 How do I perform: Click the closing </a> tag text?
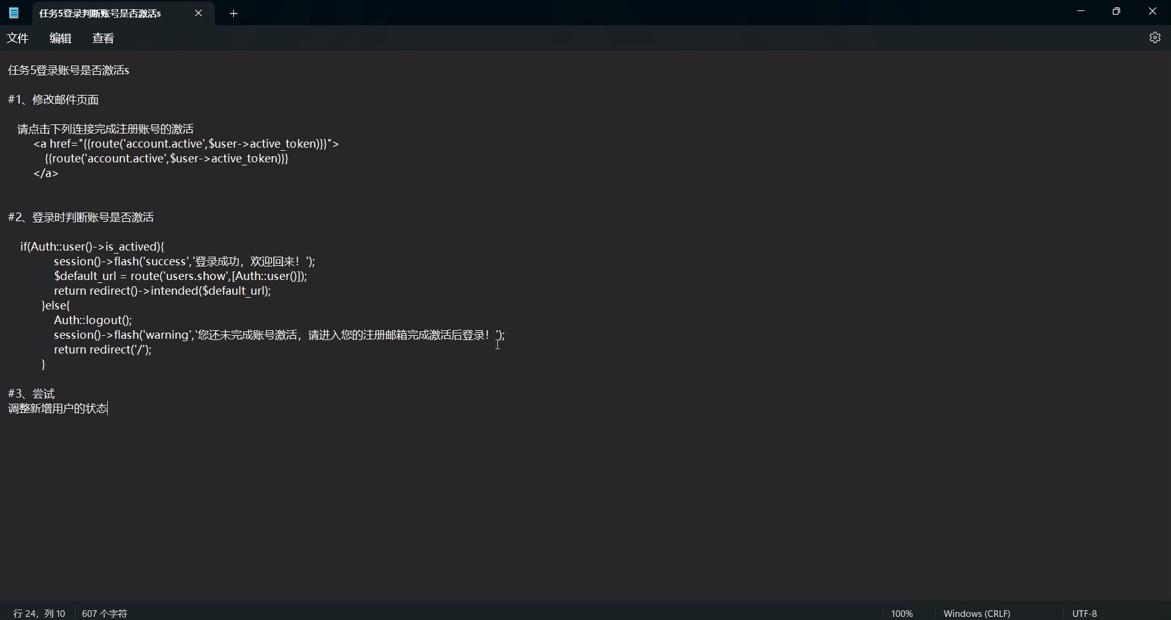click(46, 173)
